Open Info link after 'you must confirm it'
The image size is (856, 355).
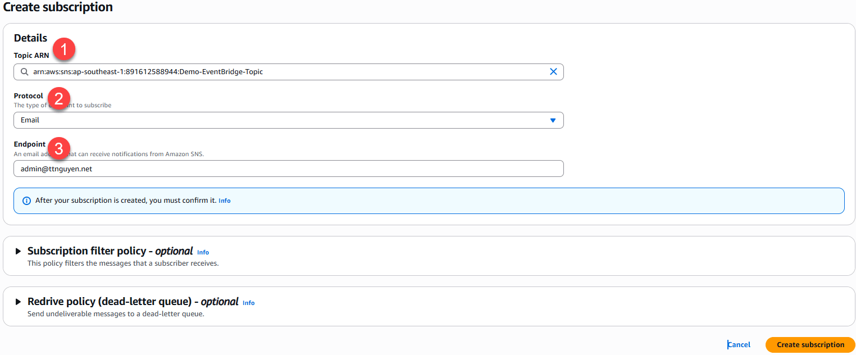225,201
